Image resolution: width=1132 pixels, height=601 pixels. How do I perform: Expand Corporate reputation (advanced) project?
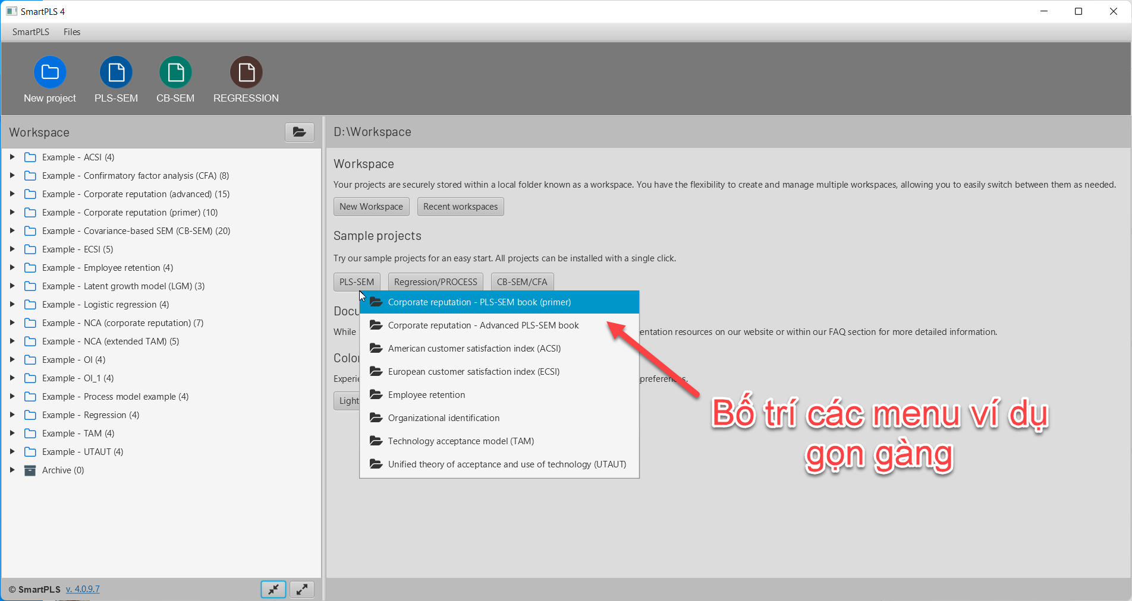point(12,194)
